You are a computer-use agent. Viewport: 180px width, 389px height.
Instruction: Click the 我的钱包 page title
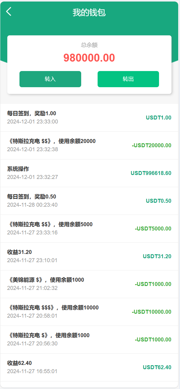tap(89, 12)
